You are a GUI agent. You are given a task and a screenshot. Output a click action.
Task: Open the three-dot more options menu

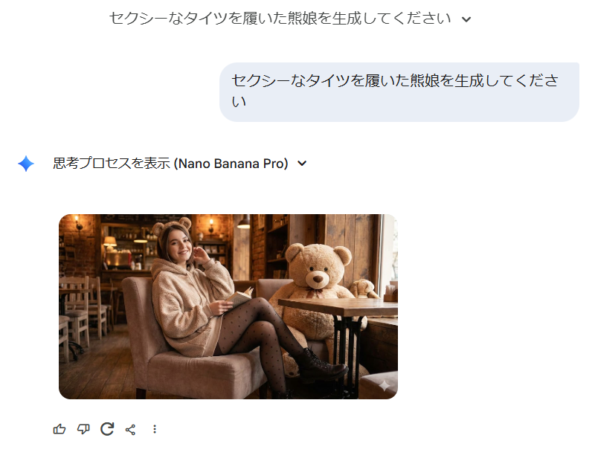(155, 429)
